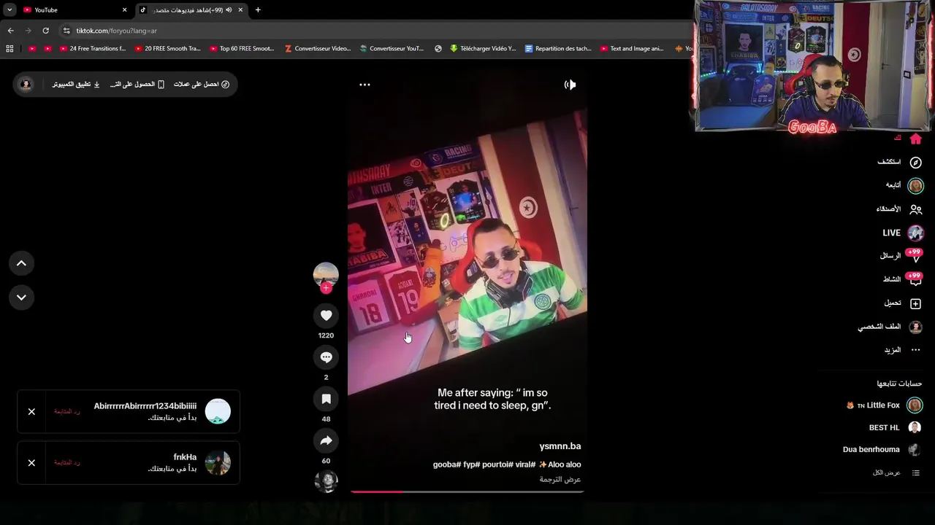Dismiss the frıkHa follow notification
Screen dimensions: 935x525
point(31,463)
